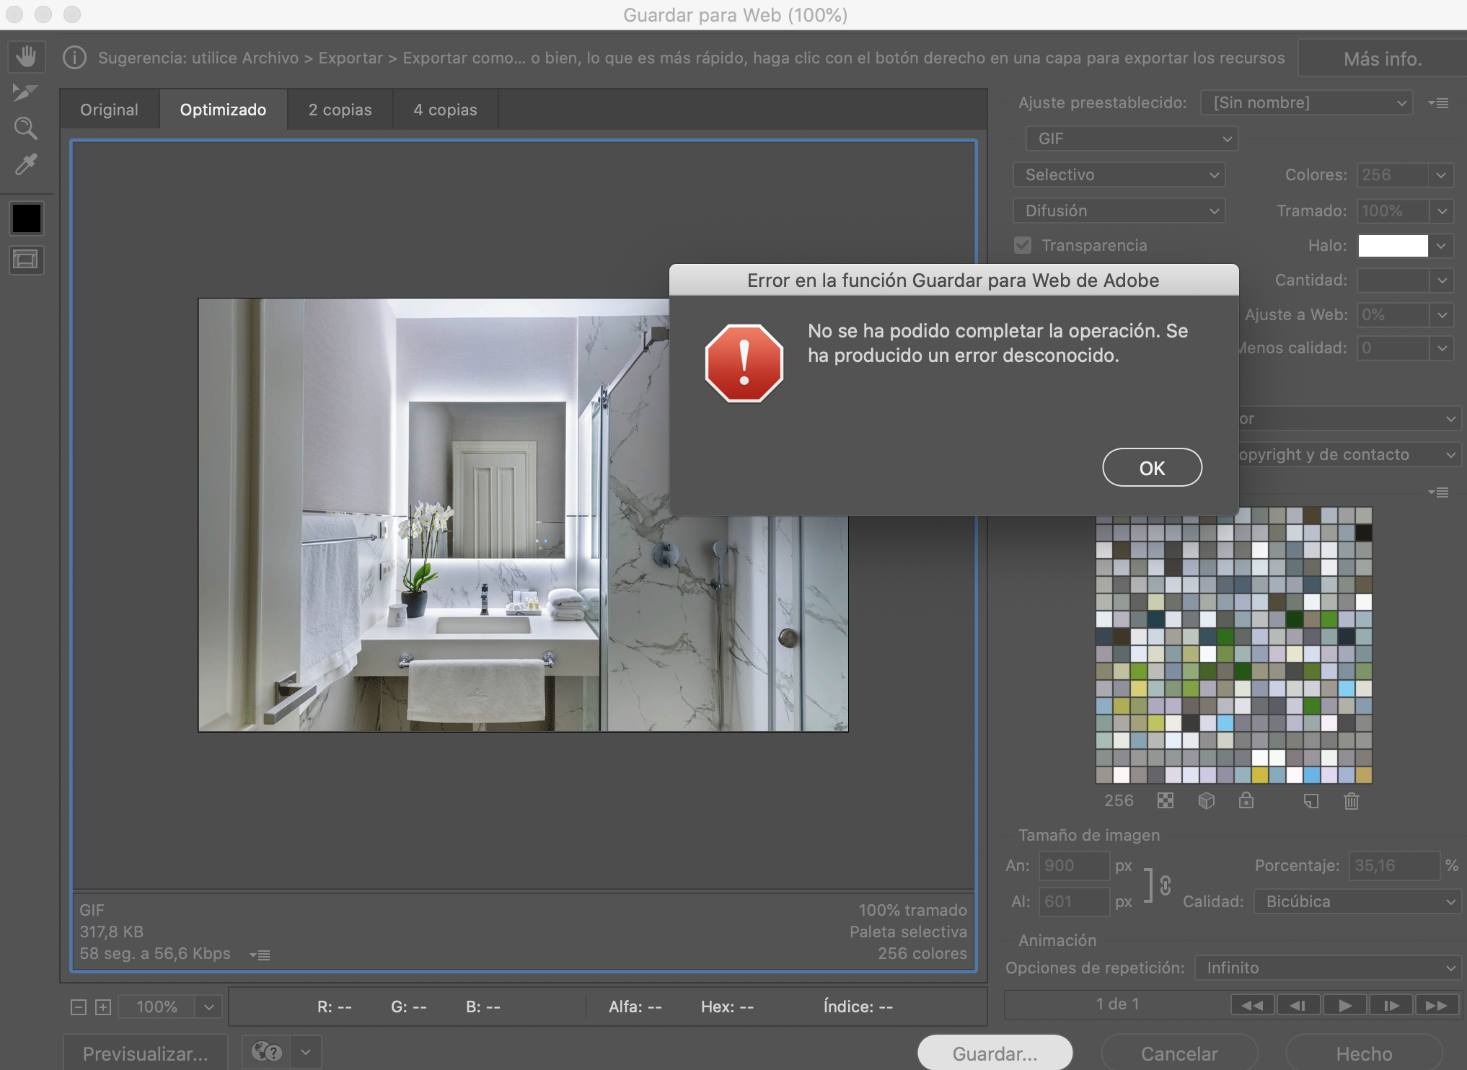
Task: Click the play animation button
Action: pyautogui.click(x=1344, y=1005)
